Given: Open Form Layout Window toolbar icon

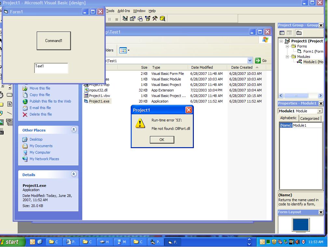Looking at the screenshot, I should 140,19.
